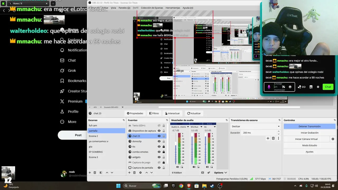Open the Paneles menu in OBS
This screenshot has width=338, height=190.
pos(124,8)
